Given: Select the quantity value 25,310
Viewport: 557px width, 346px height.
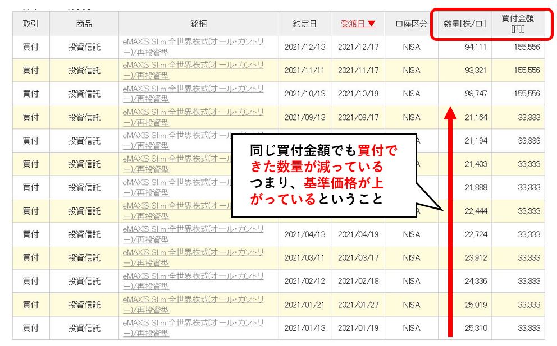Looking at the screenshot, I should [476, 328].
